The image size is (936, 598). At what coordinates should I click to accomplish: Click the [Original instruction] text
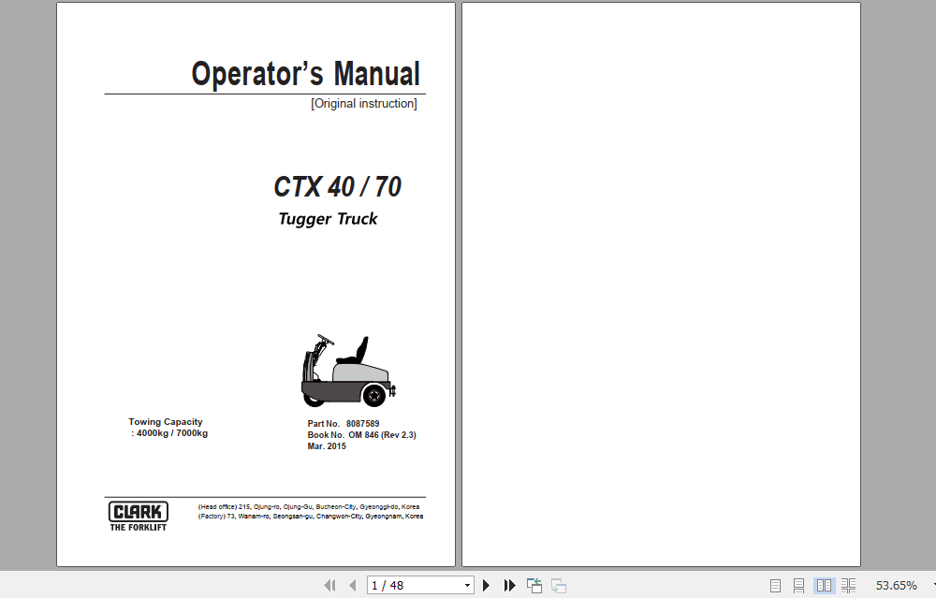coord(363,103)
